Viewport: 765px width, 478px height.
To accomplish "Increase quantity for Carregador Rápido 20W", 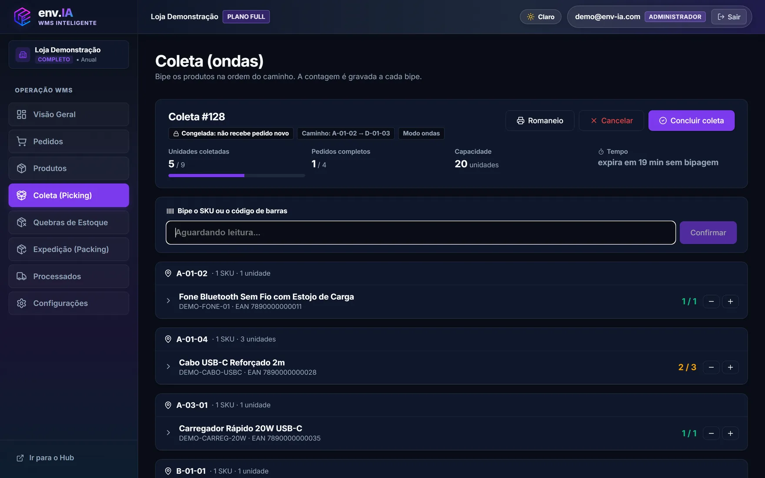I will click(x=730, y=434).
